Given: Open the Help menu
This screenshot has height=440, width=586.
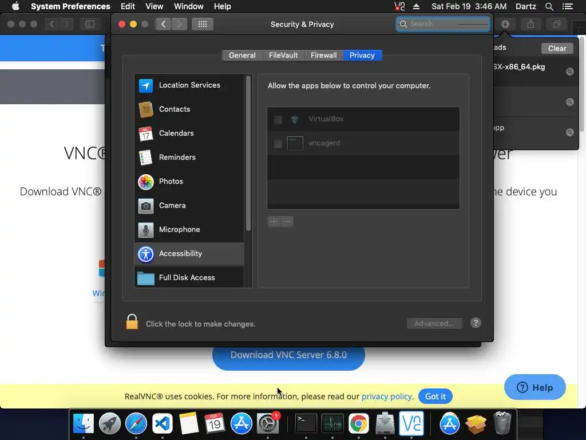Looking at the screenshot, I should tap(223, 6).
